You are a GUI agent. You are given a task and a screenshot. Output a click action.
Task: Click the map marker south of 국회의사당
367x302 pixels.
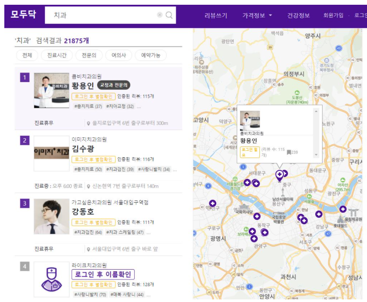pos(257,216)
